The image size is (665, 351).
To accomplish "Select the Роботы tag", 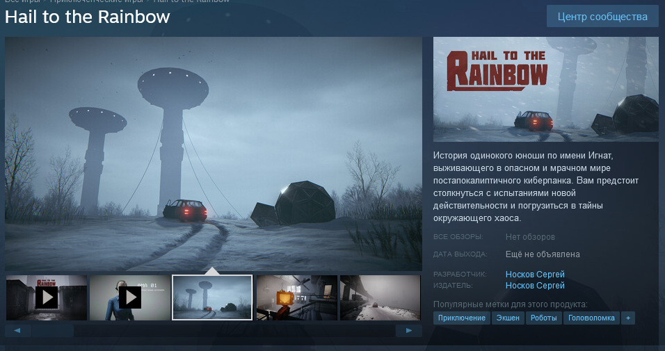I will click(x=544, y=318).
